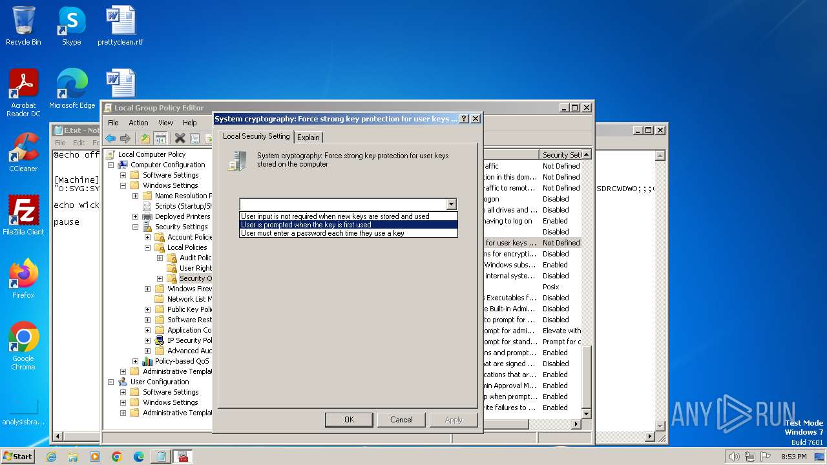Switch to Explain tab
The image size is (827, 465).
coord(308,138)
